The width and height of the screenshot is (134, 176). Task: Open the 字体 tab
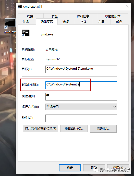[x=83, y=22]
